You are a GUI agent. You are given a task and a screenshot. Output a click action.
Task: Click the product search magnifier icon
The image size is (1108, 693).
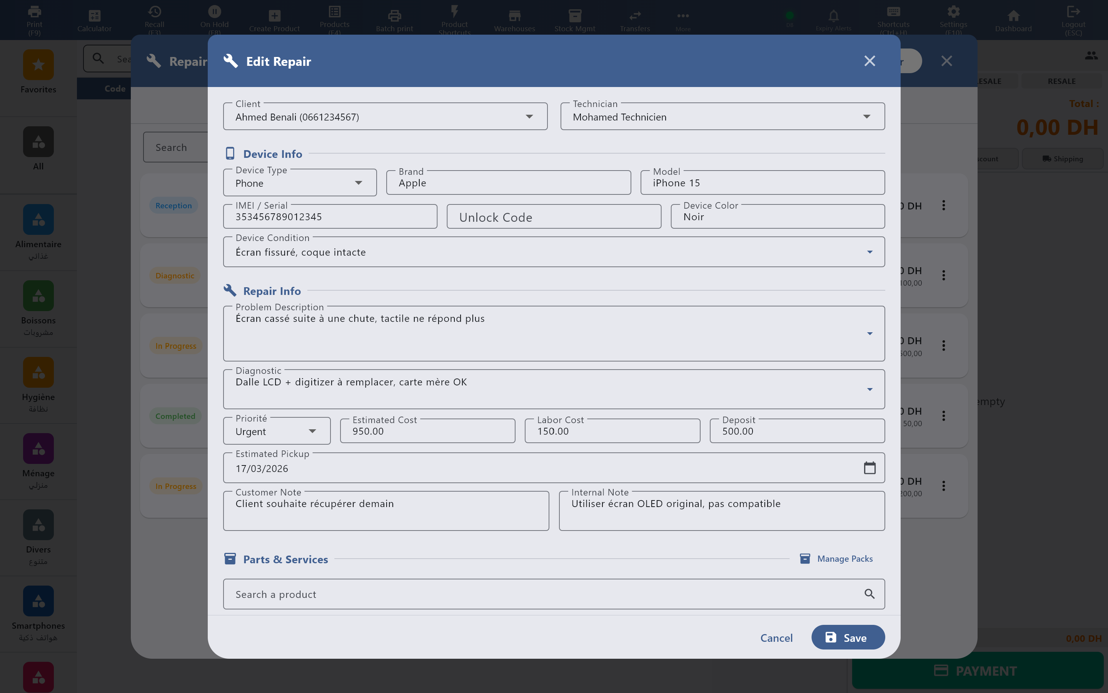[869, 594]
